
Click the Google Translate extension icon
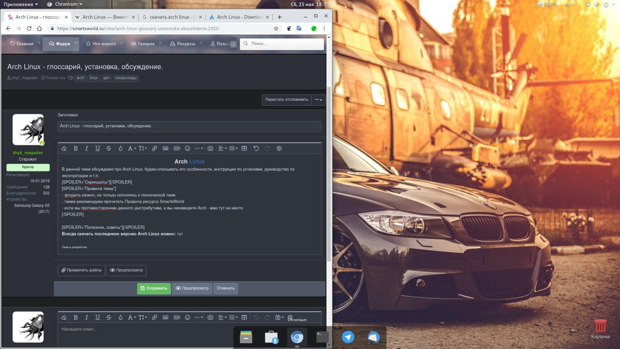coord(299,29)
